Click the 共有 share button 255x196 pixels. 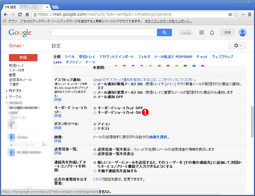[x=227, y=32]
